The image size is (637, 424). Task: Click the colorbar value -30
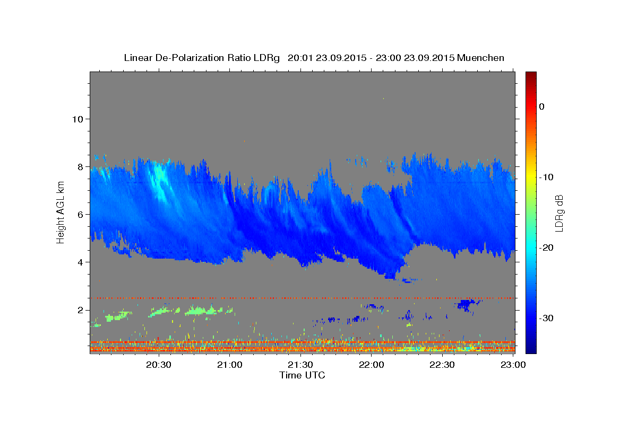(546, 318)
